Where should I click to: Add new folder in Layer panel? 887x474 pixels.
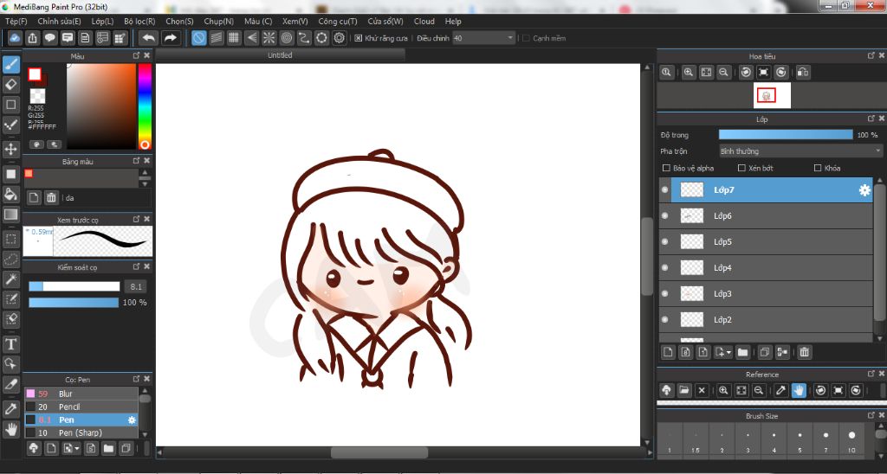click(742, 352)
